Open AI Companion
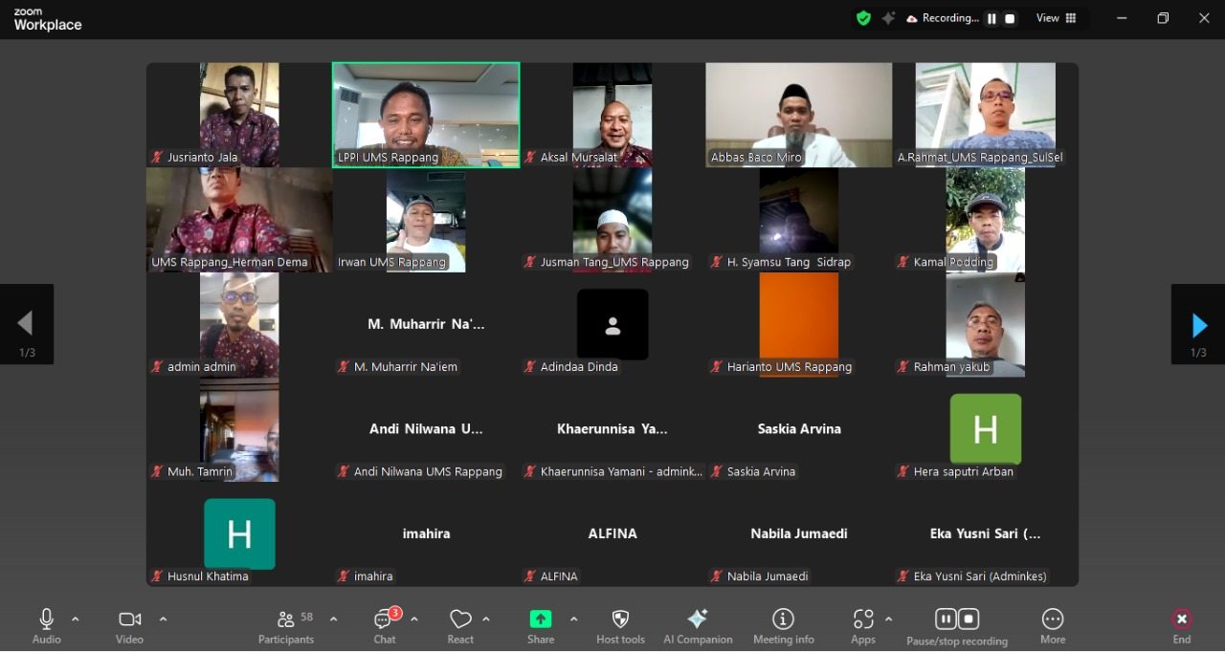The width and height of the screenshot is (1225, 652). point(698,626)
